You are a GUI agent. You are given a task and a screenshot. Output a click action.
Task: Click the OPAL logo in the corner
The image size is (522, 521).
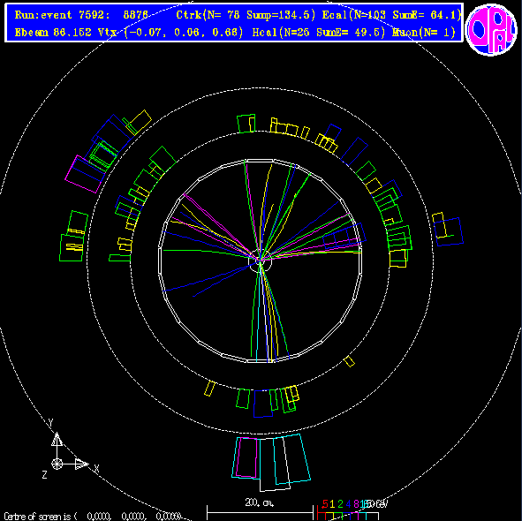click(x=491, y=29)
